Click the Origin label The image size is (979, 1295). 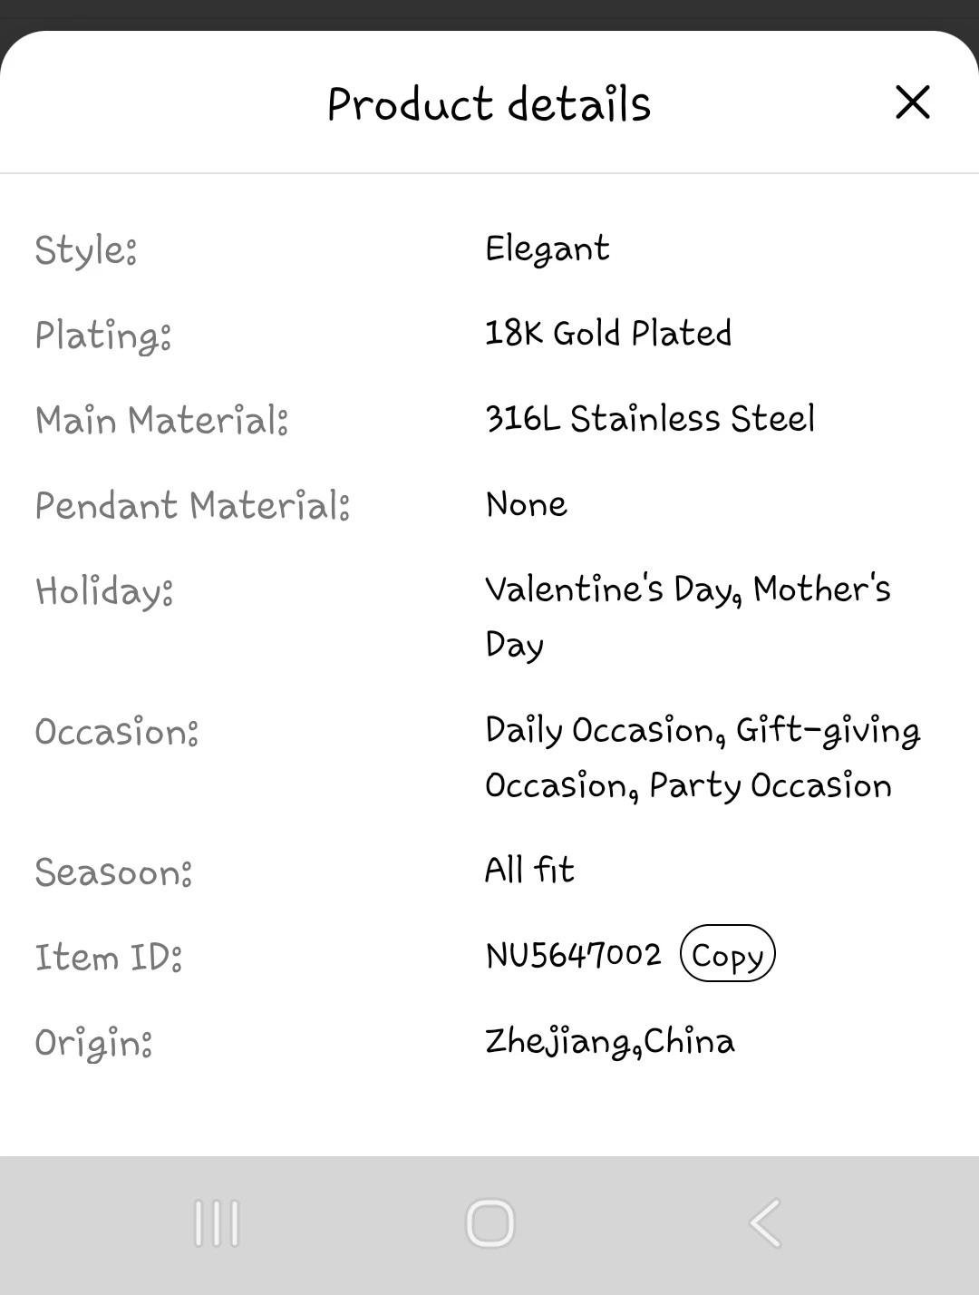pyautogui.click(x=93, y=1043)
